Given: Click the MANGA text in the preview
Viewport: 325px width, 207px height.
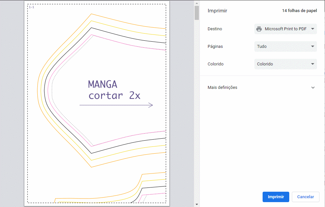Looking at the screenshot, I should tap(102, 84).
